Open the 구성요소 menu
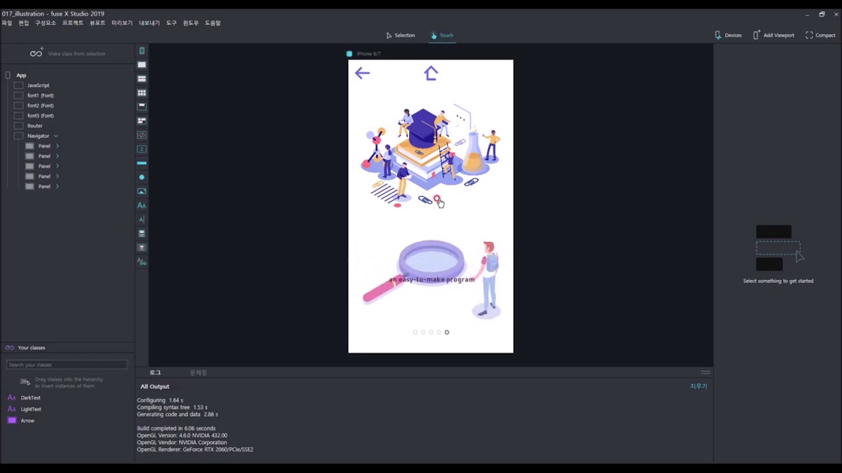This screenshot has height=473, width=842. [x=45, y=23]
